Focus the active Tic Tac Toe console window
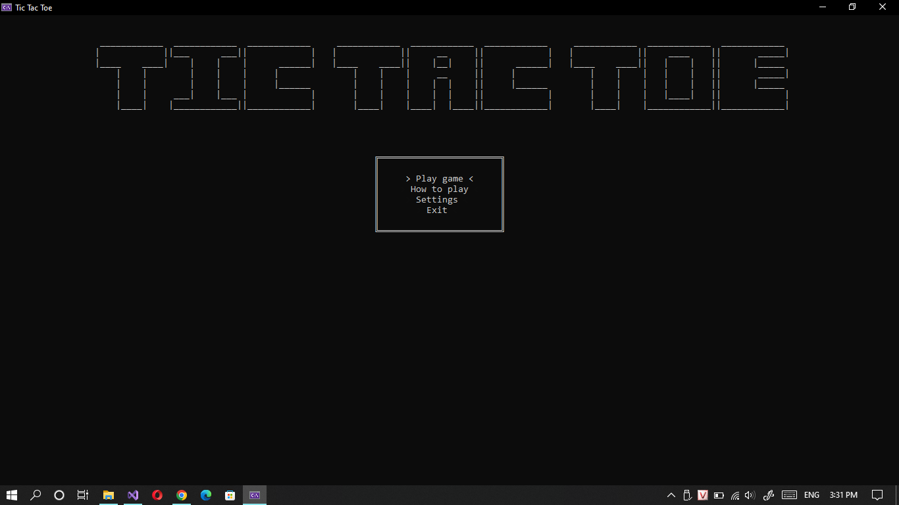899x505 pixels. pos(254,495)
